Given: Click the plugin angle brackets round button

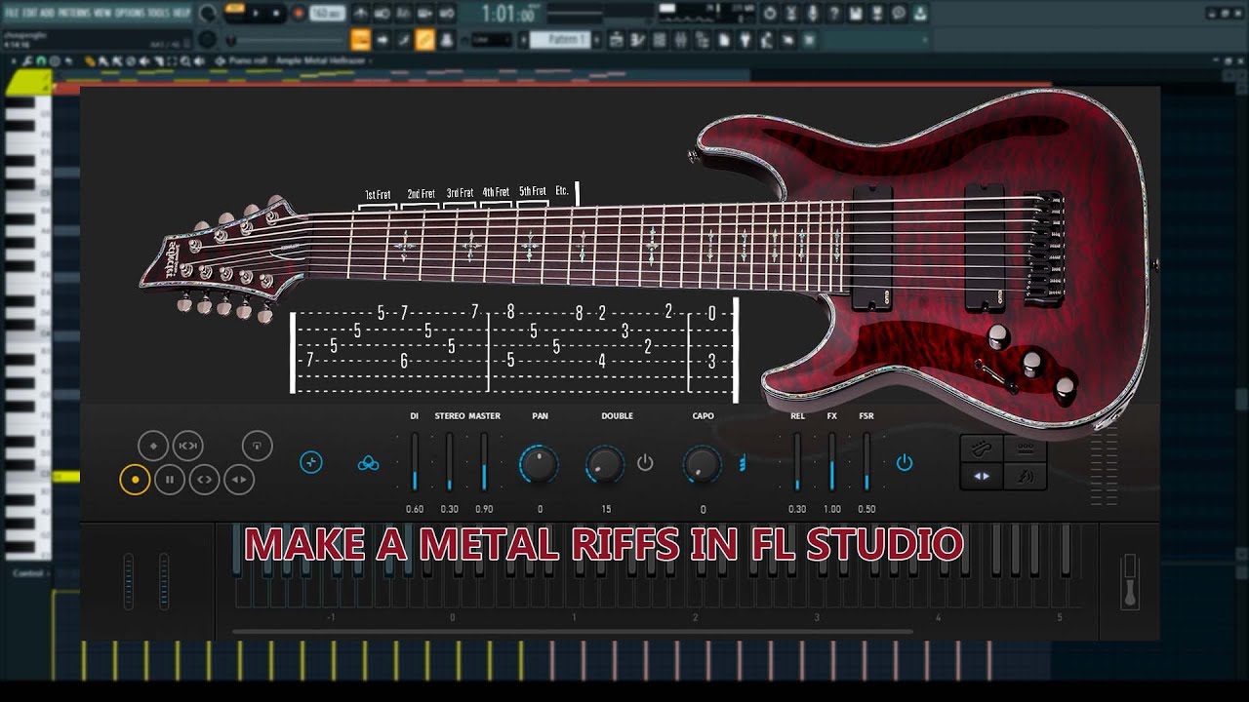Looking at the screenshot, I should (204, 479).
